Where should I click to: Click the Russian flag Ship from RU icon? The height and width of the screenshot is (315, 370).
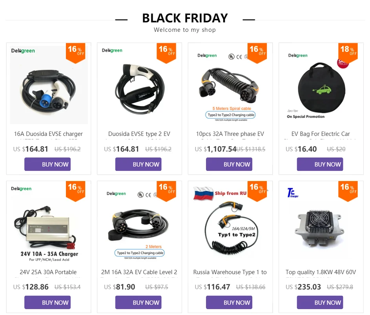204,194
